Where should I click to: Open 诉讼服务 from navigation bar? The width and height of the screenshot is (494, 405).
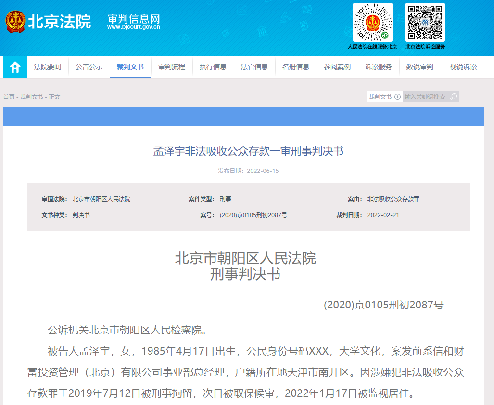(379, 67)
